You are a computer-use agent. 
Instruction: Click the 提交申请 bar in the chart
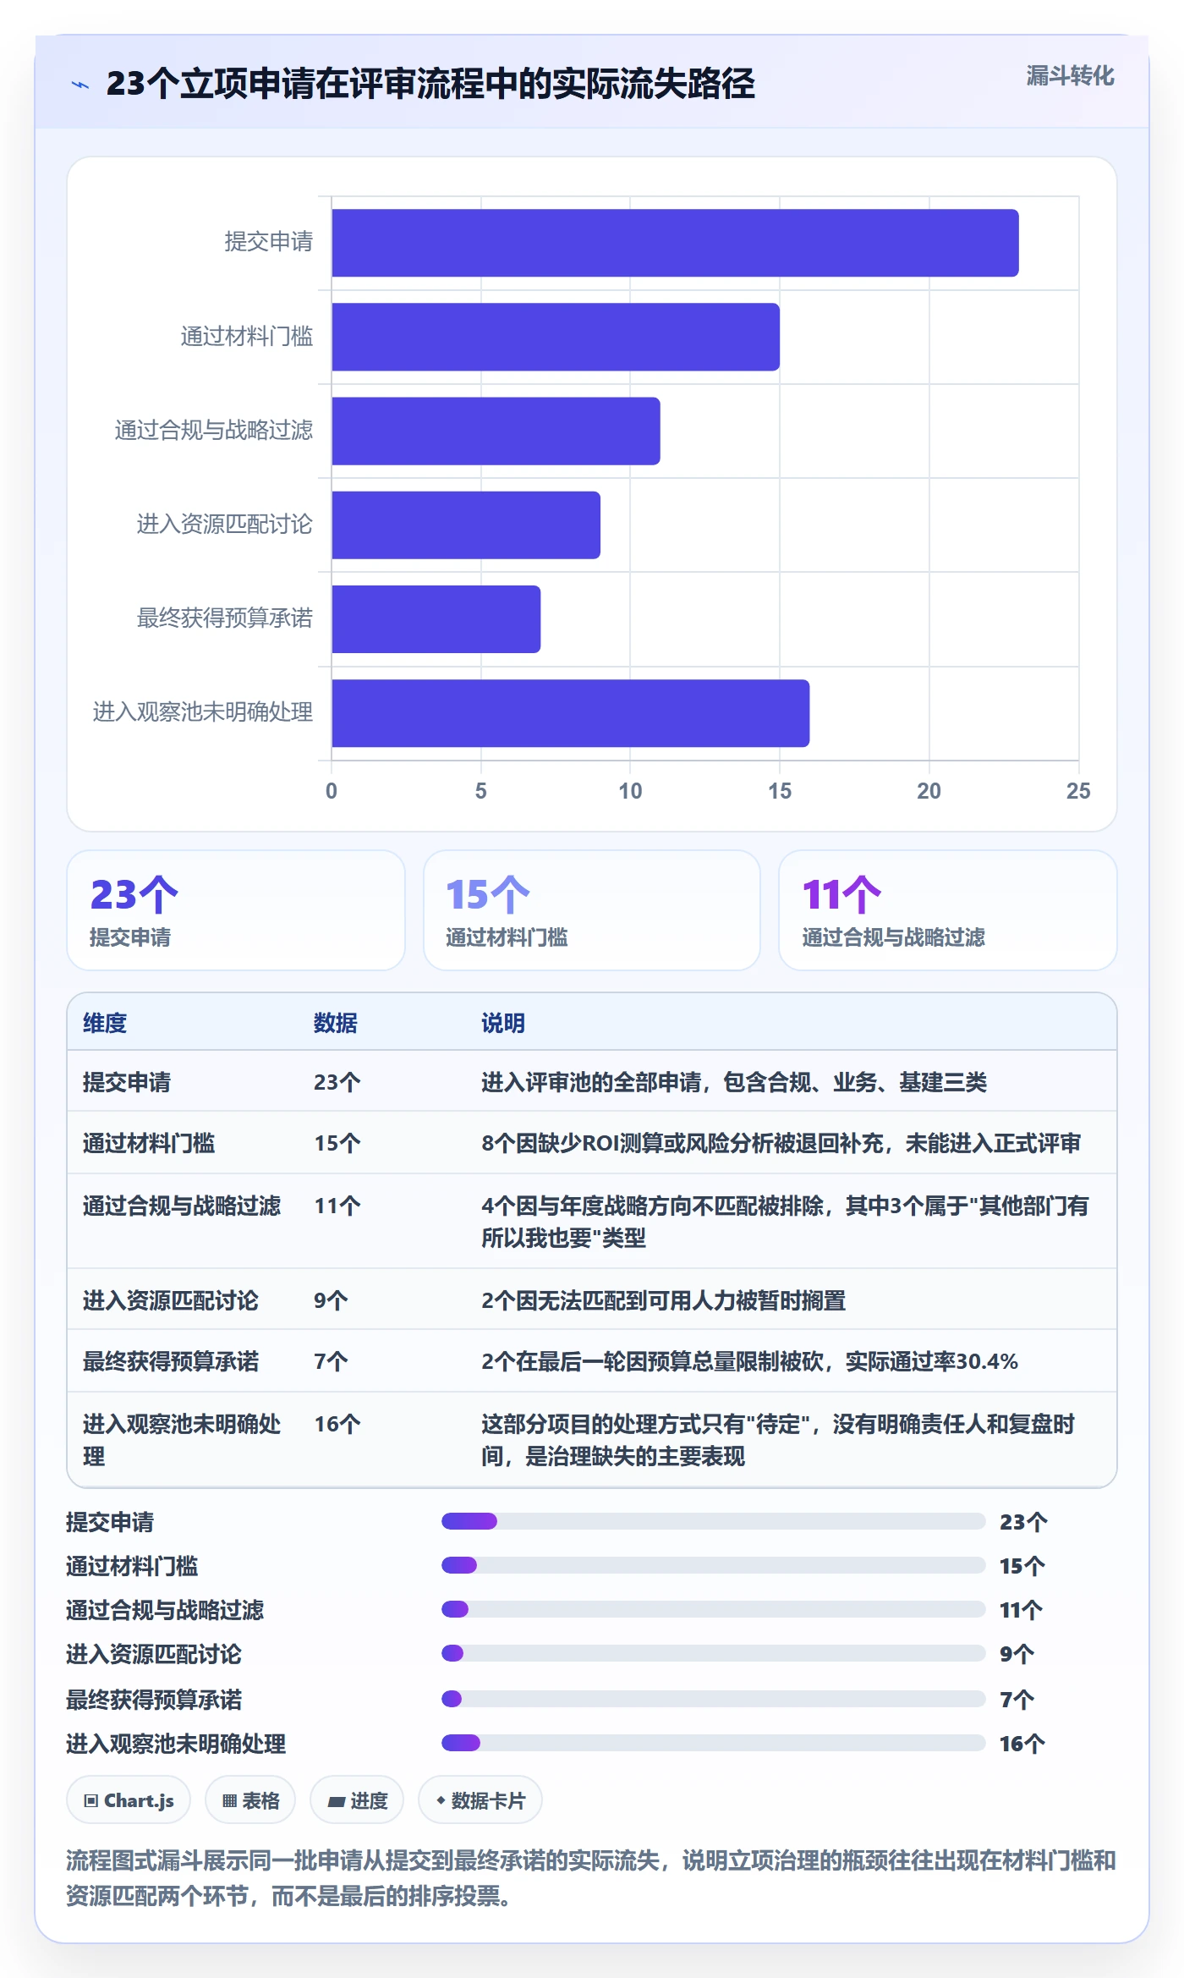675,243
